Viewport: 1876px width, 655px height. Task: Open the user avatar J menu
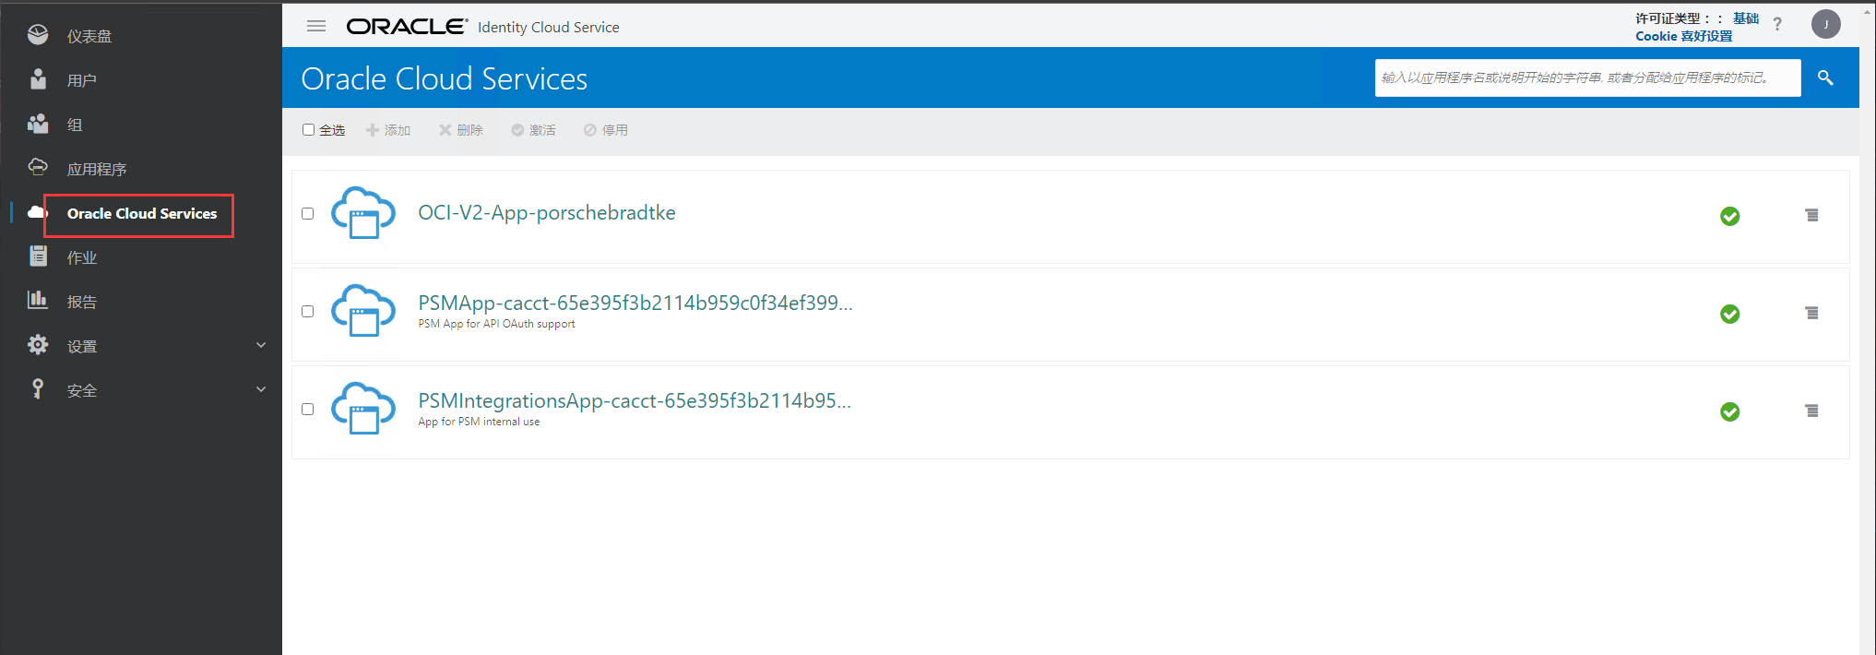(1826, 24)
